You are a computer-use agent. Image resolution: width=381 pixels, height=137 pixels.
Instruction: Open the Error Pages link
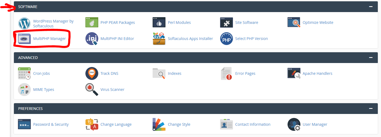pyautogui.click(x=245, y=73)
